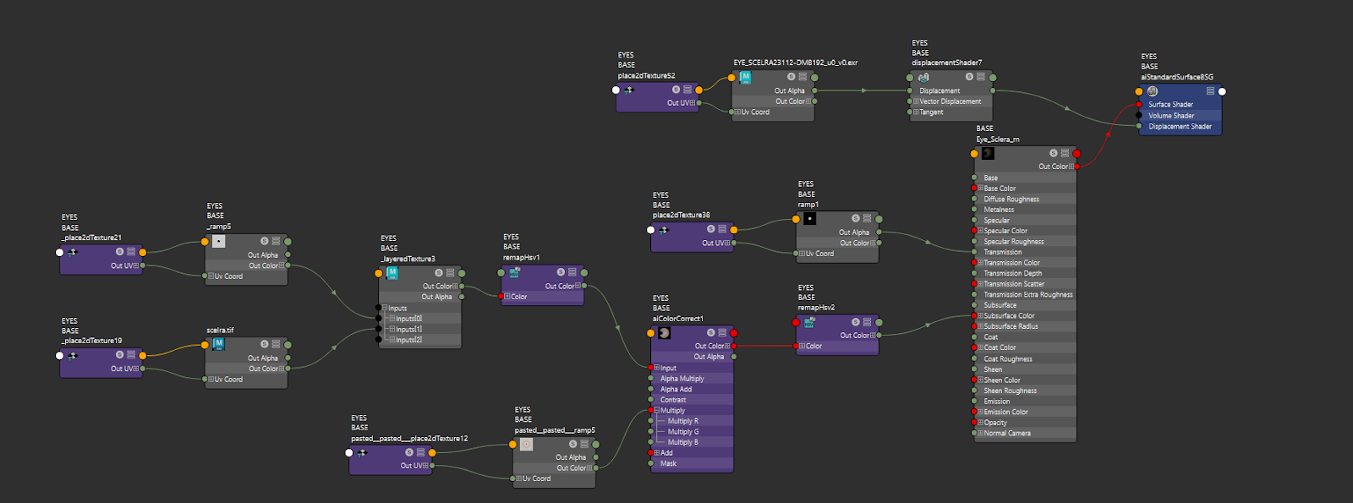1353x503 pixels.
Task: Click the _layeredTexture3 node file icon
Action: point(392,273)
